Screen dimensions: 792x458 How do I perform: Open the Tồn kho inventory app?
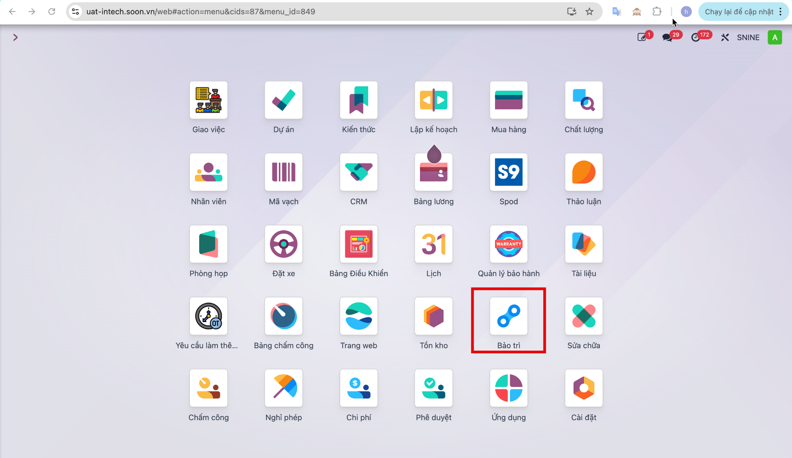(434, 316)
